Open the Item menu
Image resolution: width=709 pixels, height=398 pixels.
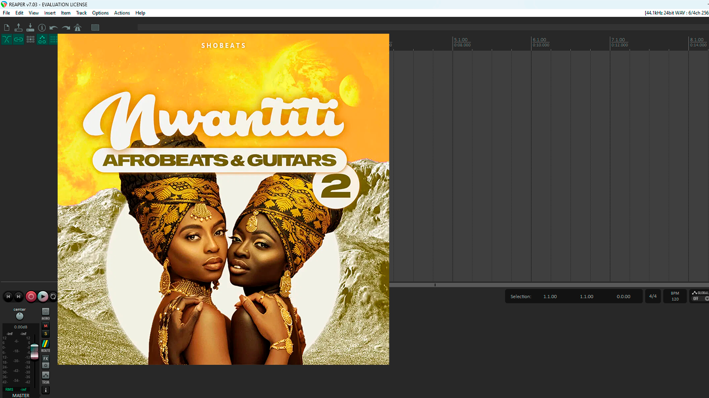pos(66,13)
